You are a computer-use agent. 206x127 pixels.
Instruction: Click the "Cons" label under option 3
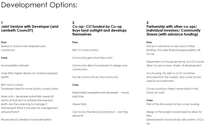click(x=149, y=100)
